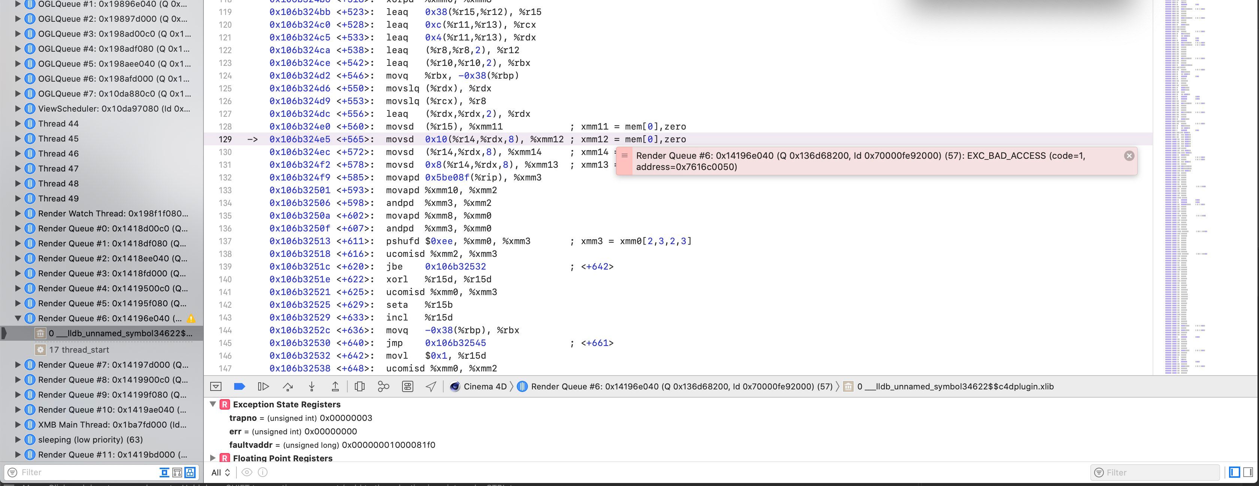Dismiss the EXC_BAD_ACCESS error annotation
Image resolution: width=1259 pixels, height=486 pixels.
click(1129, 156)
